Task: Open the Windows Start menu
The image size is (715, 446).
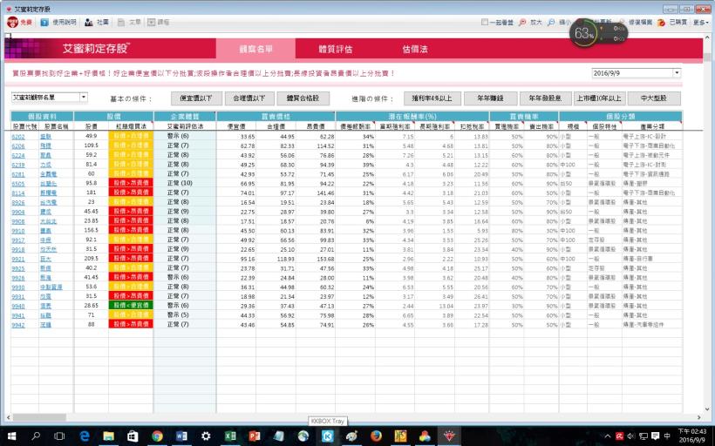Action: point(11,436)
